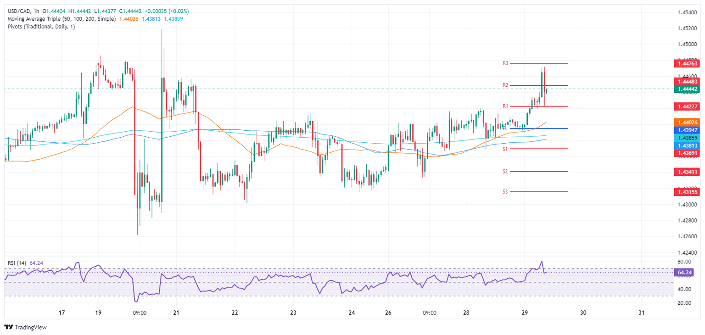Click the green 1.44442 current price tag

coord(686,89)
